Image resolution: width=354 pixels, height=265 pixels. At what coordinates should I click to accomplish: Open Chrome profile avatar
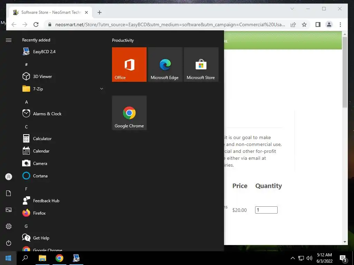coord(329,24)
